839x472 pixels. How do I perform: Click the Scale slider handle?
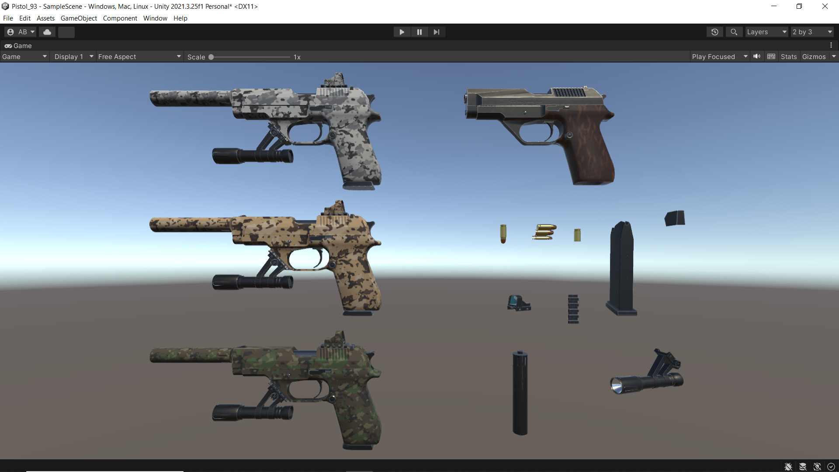(211, 57)
